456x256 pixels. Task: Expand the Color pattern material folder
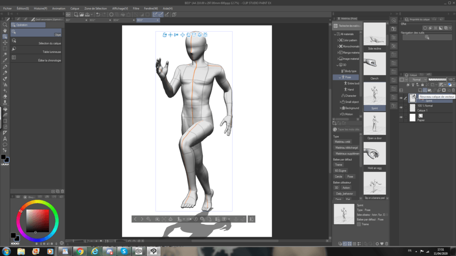[x=338, y=40]
